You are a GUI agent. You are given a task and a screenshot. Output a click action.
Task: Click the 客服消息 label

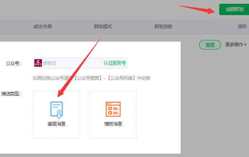click(57, 124)
